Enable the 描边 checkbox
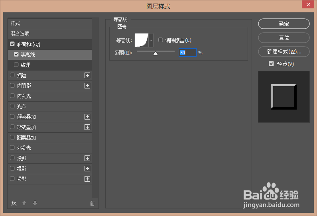The width and height of the screenshot is (317, 216). pyautogui.click(x=12, y=75)
